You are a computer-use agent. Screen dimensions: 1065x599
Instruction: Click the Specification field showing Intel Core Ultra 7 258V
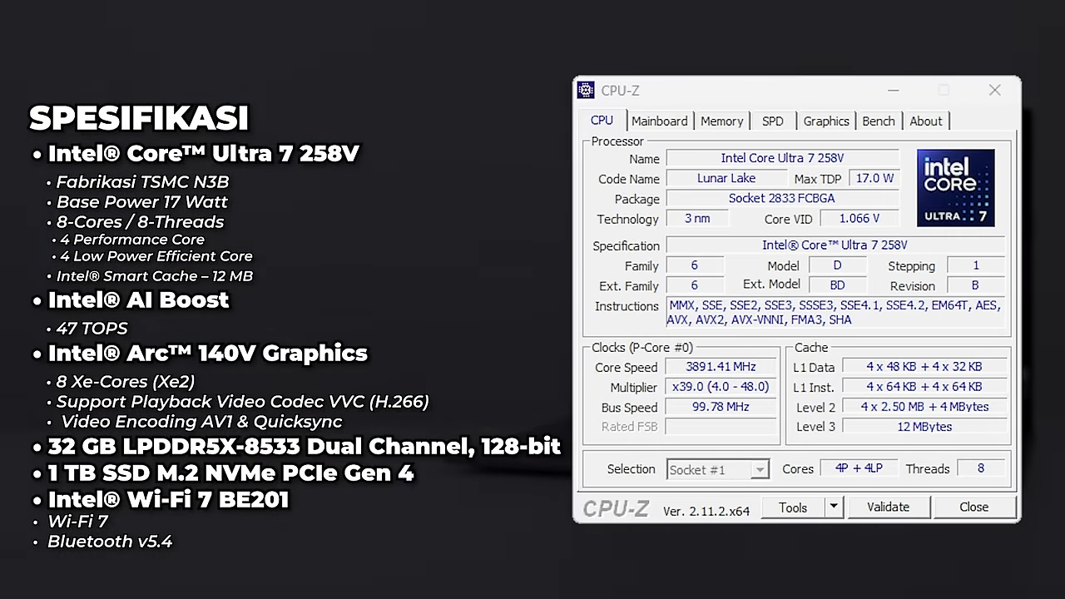(835, 245)
